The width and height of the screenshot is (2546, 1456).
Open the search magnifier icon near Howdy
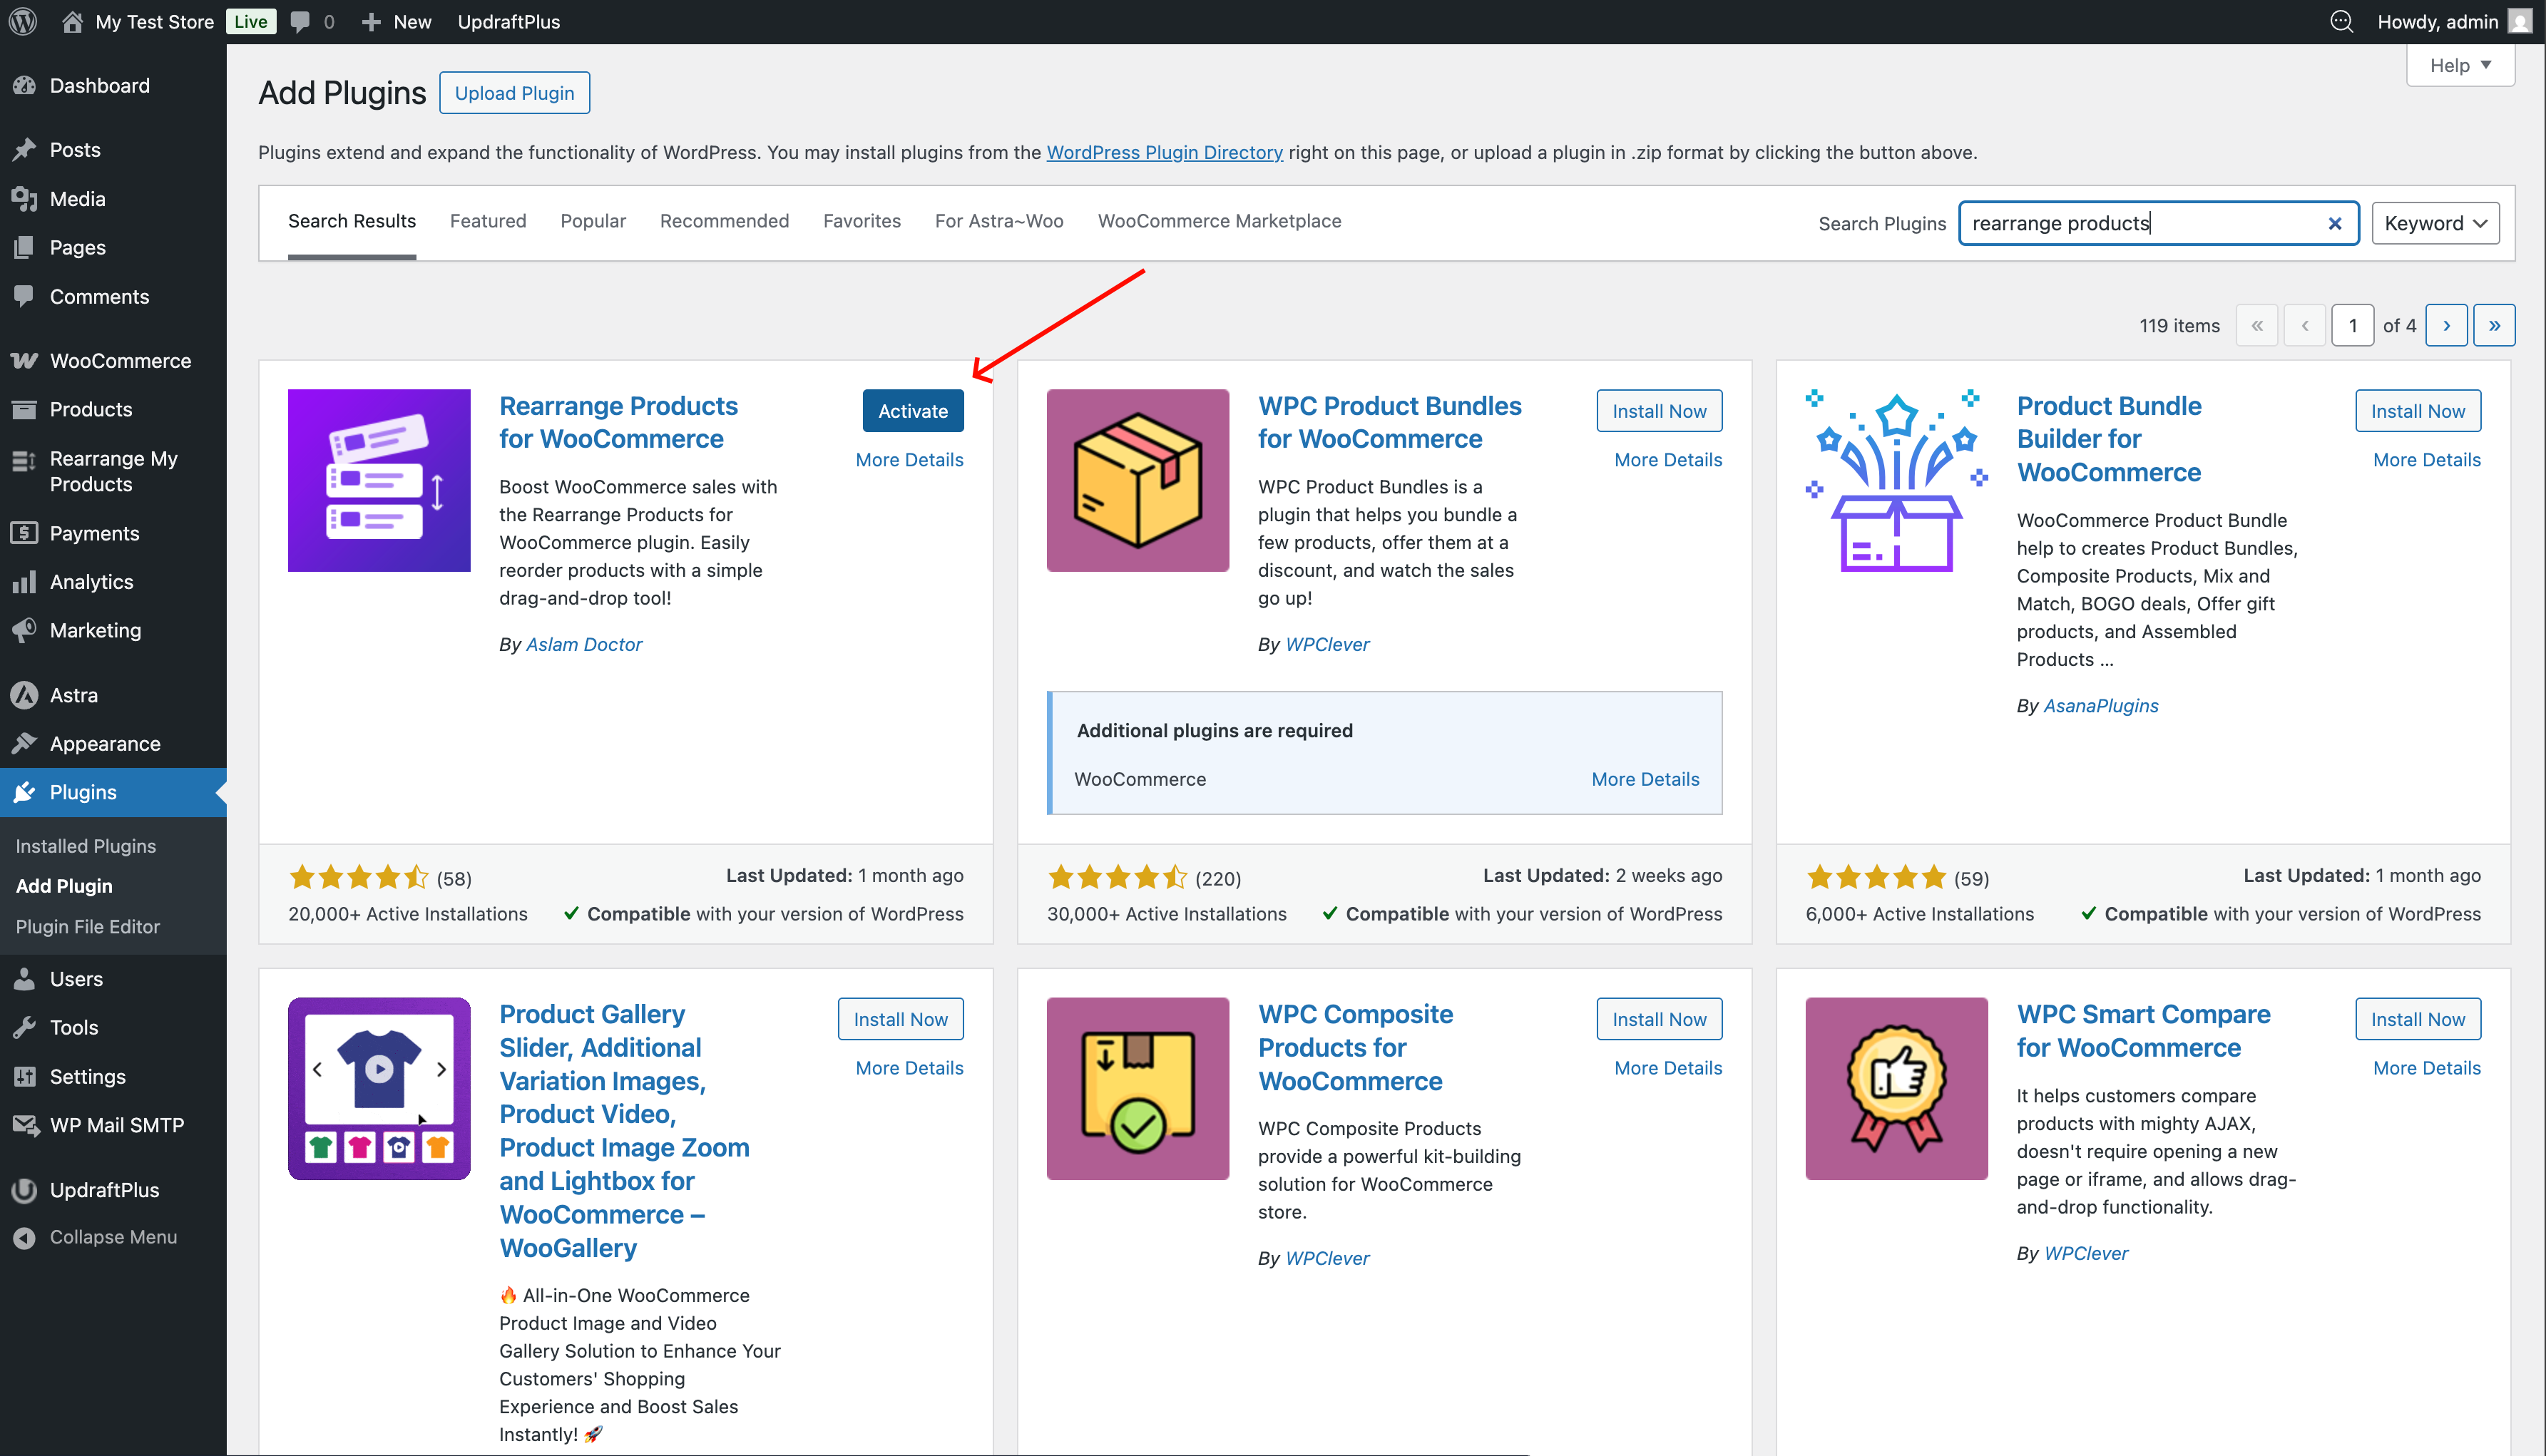click(x=2341, y=21)
